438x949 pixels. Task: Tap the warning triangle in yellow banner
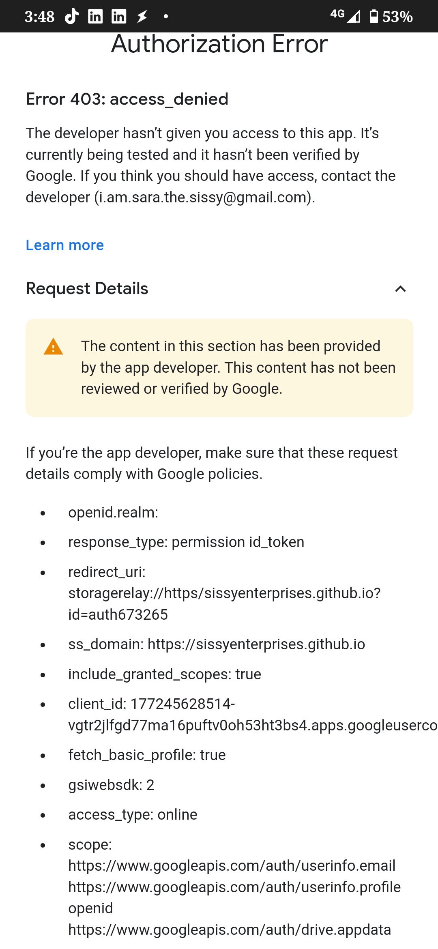coord(53,348)
